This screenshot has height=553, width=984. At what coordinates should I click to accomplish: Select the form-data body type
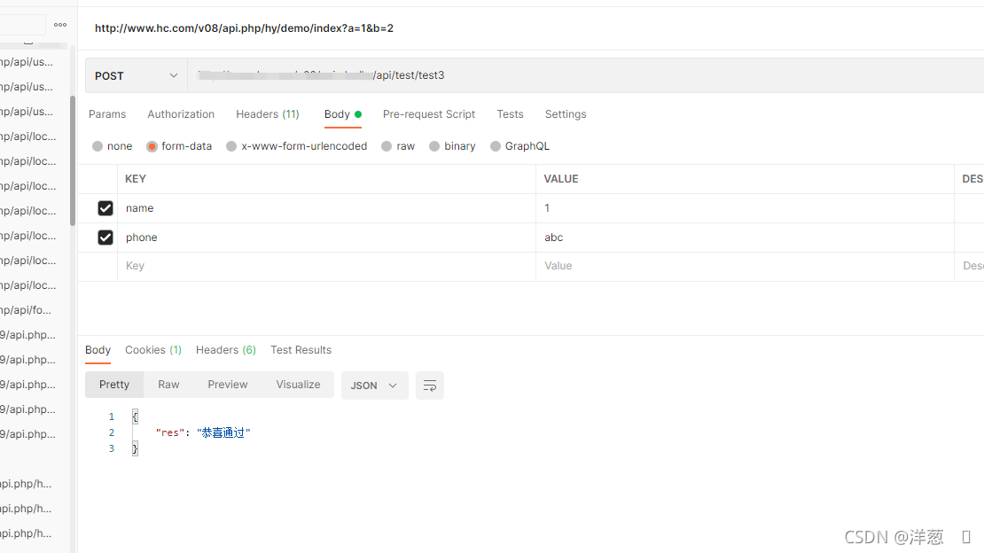152,146
